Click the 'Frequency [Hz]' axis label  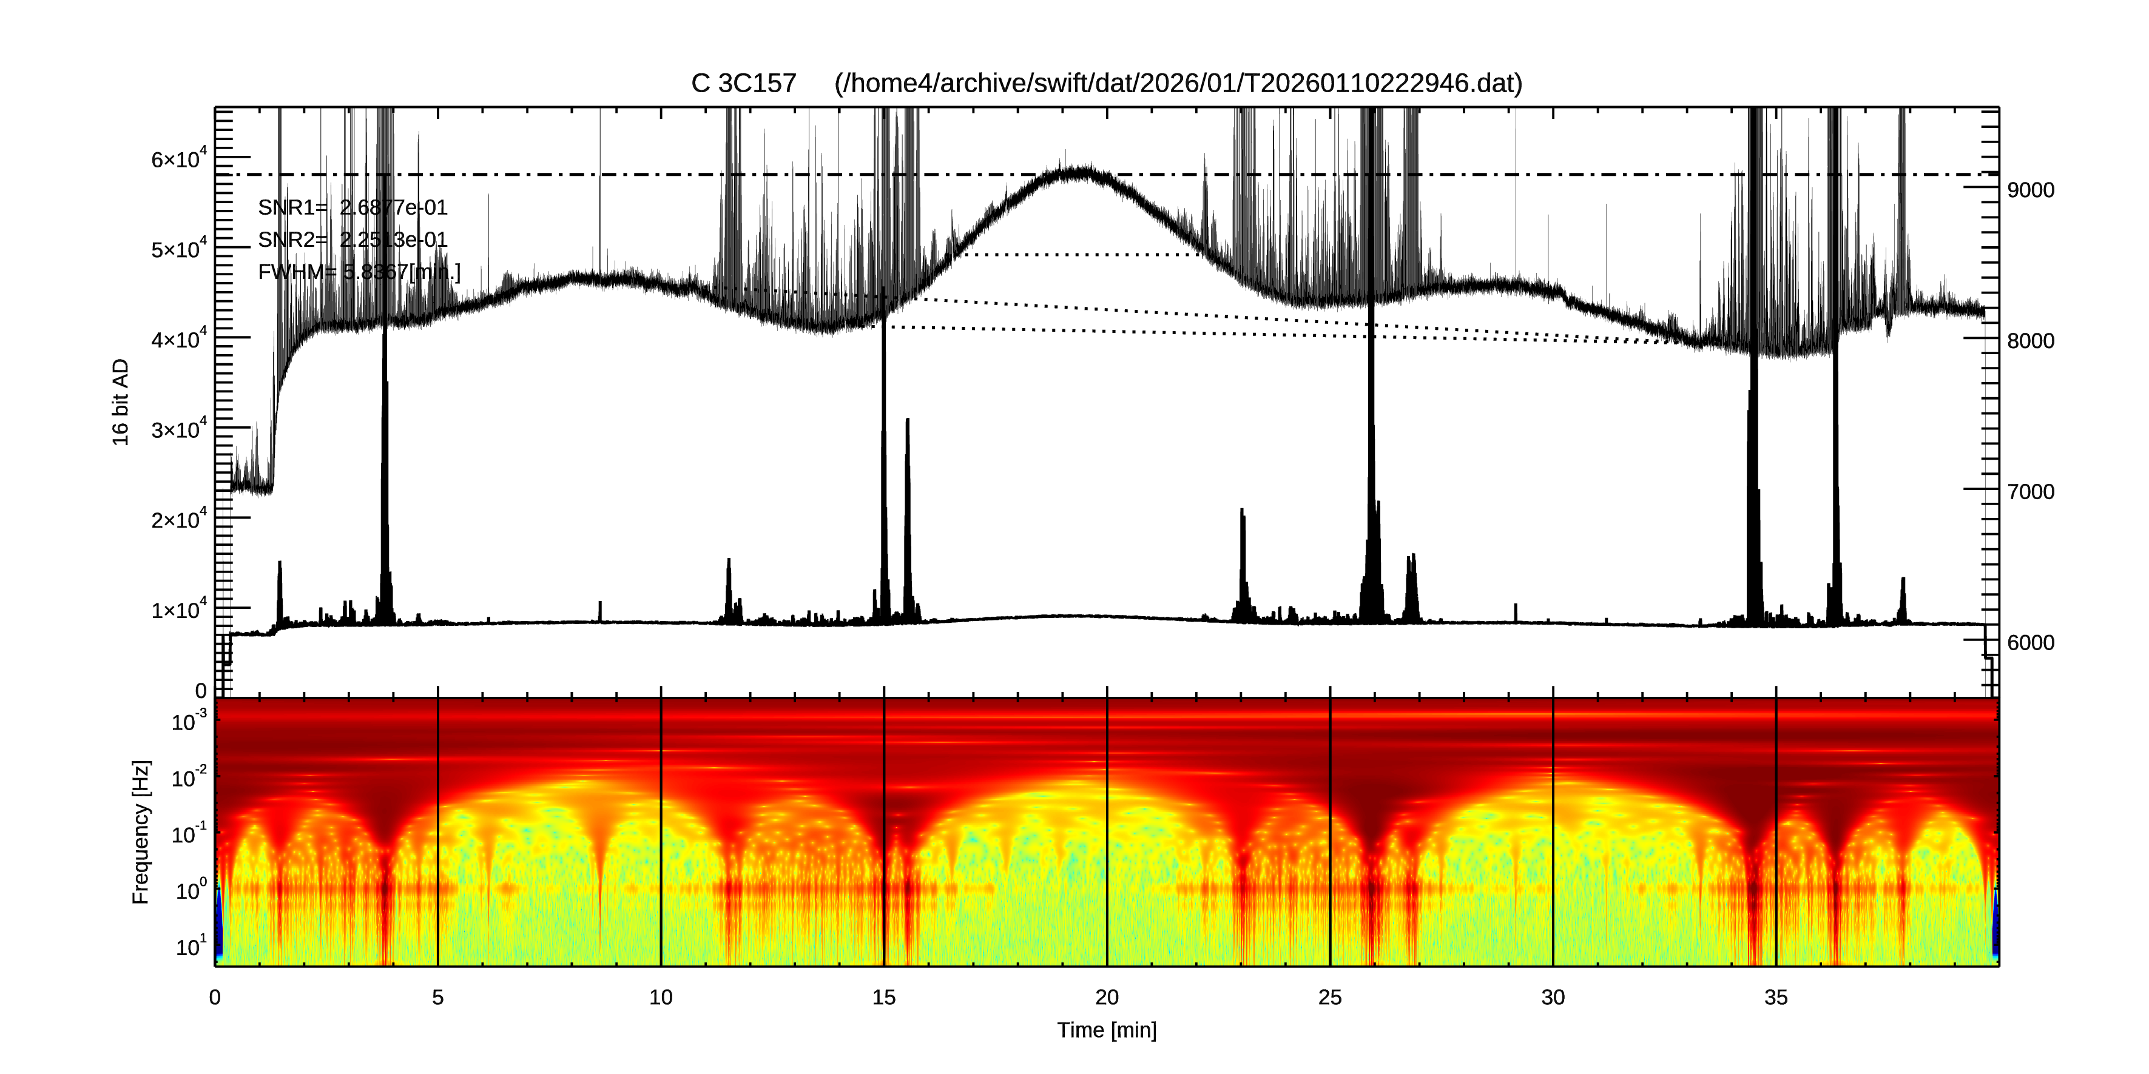[141, 832]
